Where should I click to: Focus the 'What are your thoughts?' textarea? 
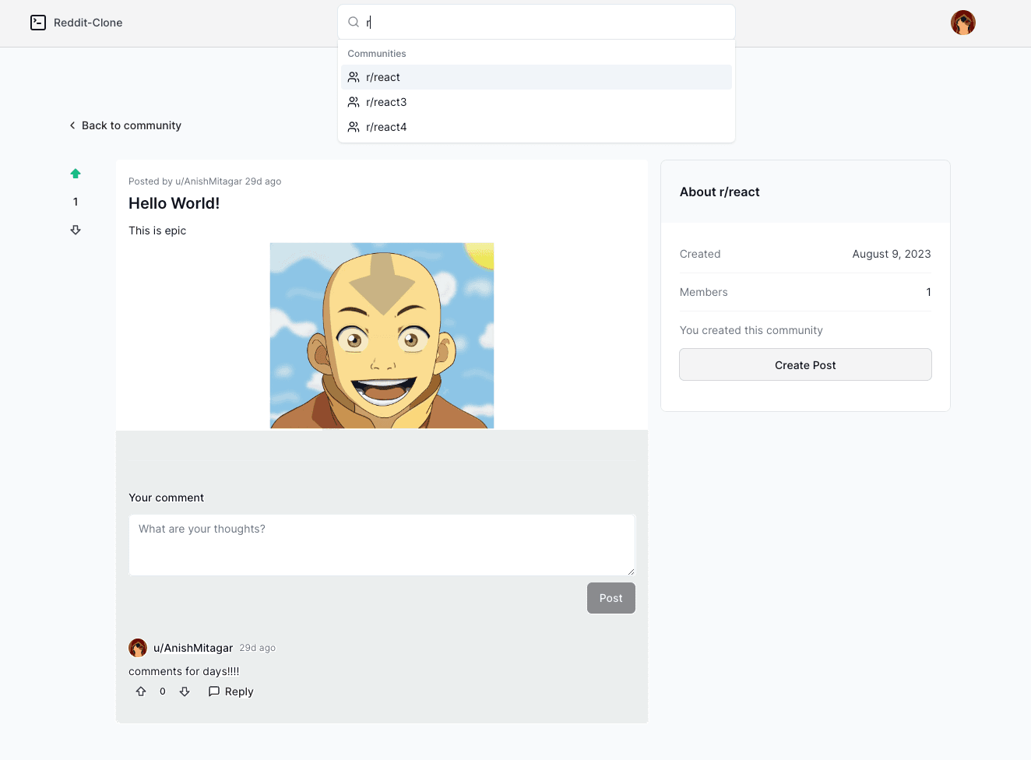(x=382, y=545)
